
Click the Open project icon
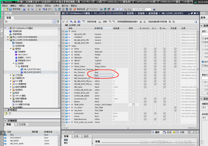pyautogui.click(x=7, y=9)
